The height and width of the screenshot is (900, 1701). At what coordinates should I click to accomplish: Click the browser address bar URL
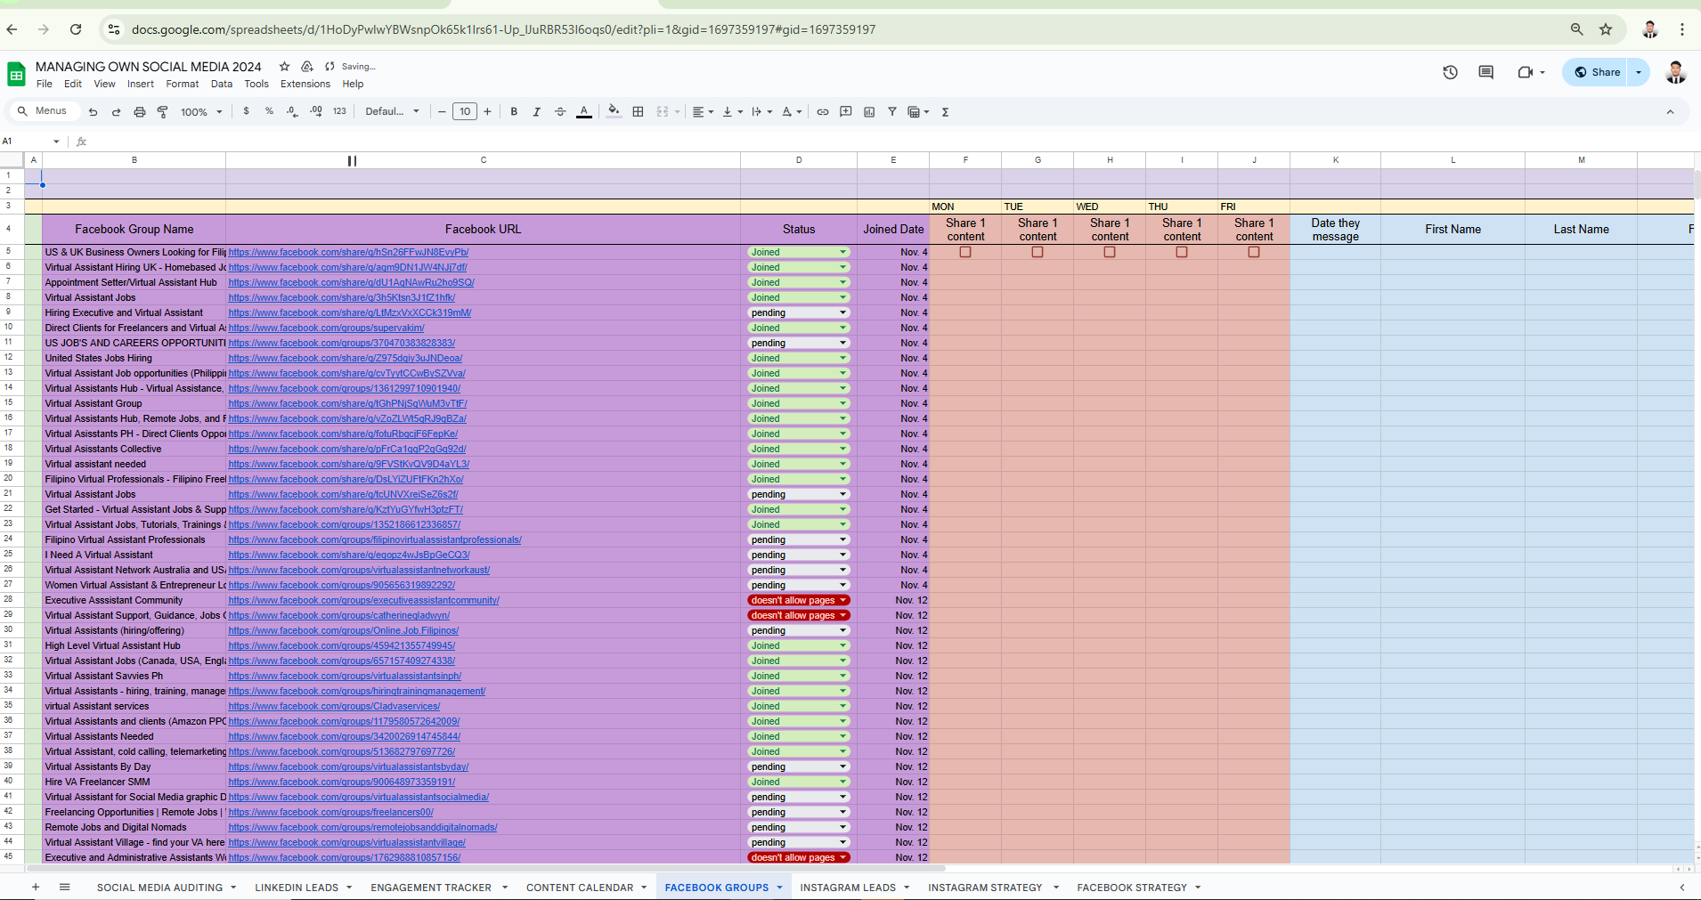tap(504, 29)
